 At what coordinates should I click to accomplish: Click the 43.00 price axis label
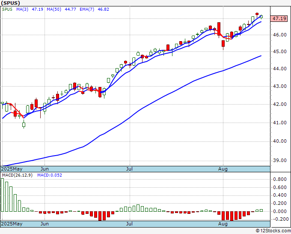coord(280,87)
